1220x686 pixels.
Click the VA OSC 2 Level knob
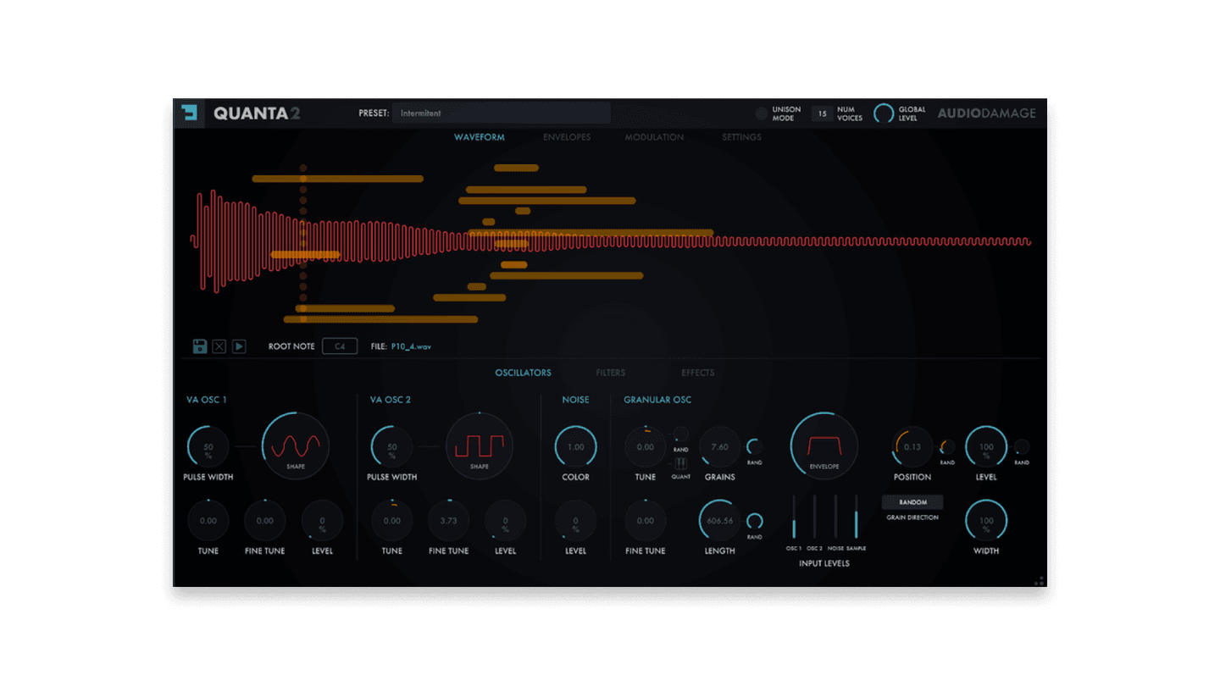click(506, 521)
